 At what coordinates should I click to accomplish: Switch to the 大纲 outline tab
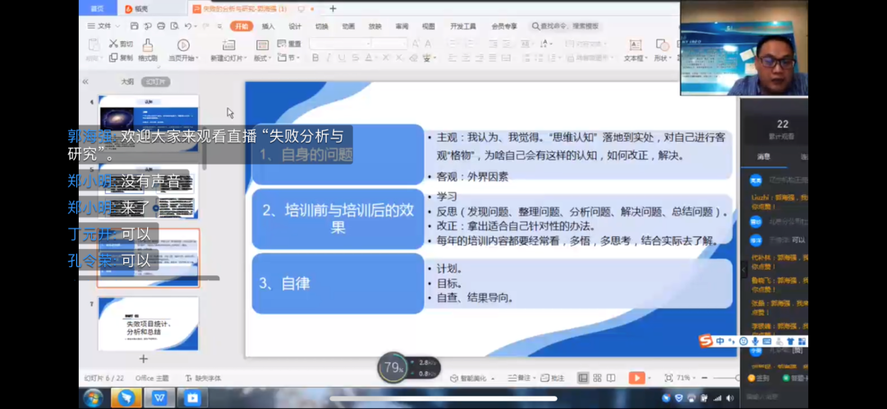click(x=127, y=82)
